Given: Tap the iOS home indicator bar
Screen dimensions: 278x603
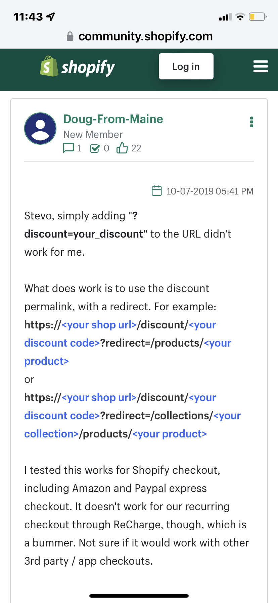Looking at the screenshot, I should [x=139, y=596].
